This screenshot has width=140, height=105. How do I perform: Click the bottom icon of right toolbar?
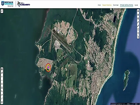coord(138,37)
